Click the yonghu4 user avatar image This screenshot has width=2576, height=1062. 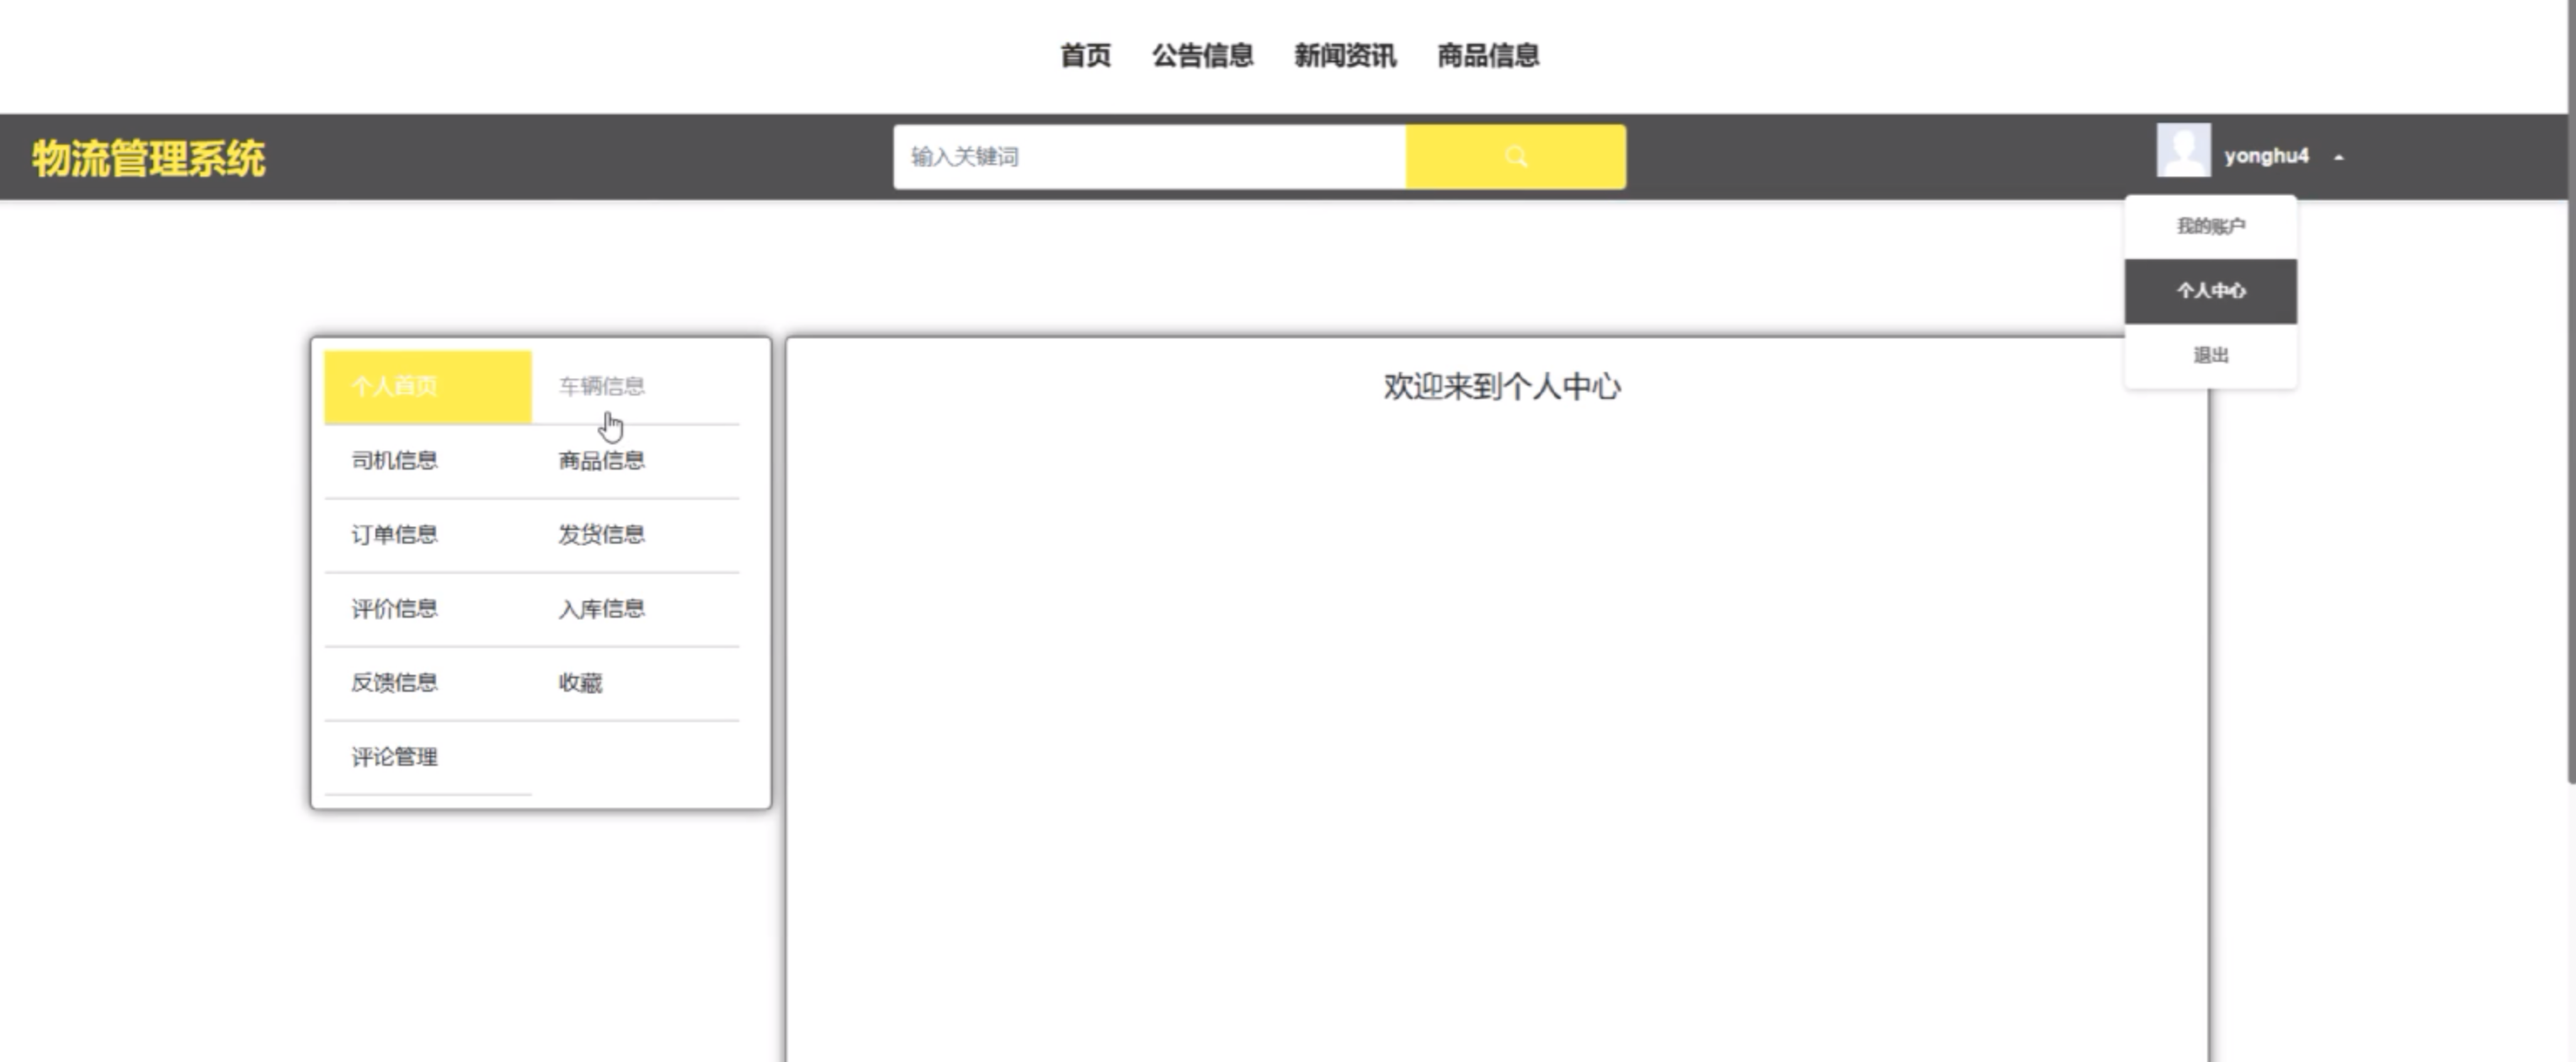2182,151
